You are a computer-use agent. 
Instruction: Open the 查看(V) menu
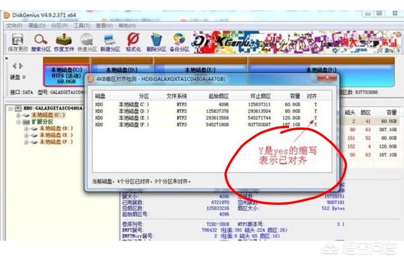(104, 26)
